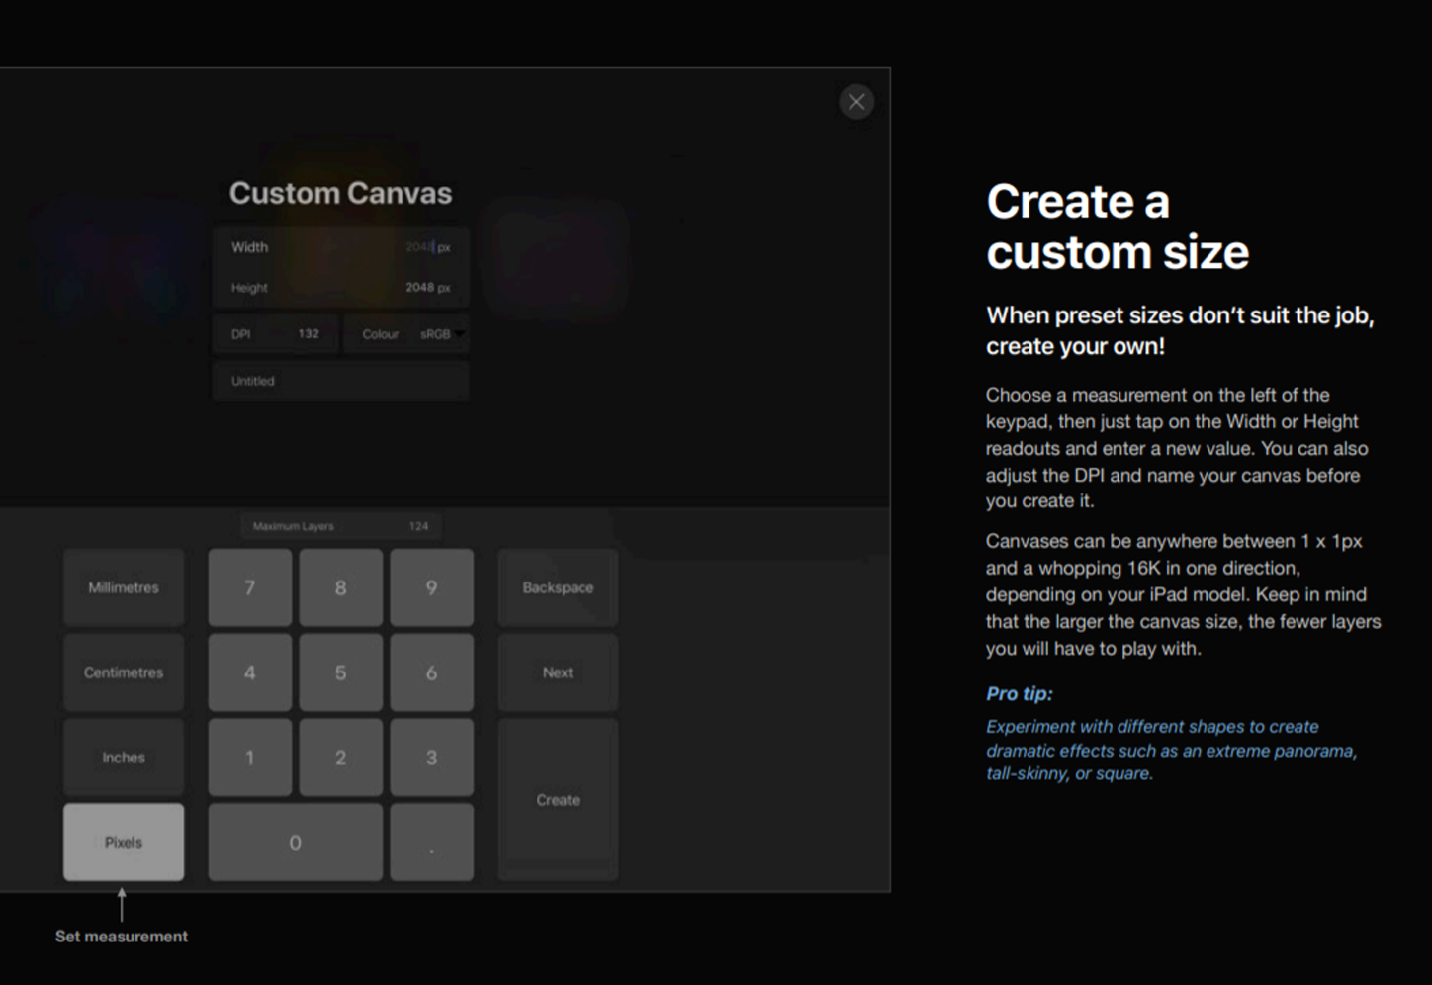Close the Custom Canvas dialog
The width and height of the screenshot is (1432, 985).
tap(856, 102)
